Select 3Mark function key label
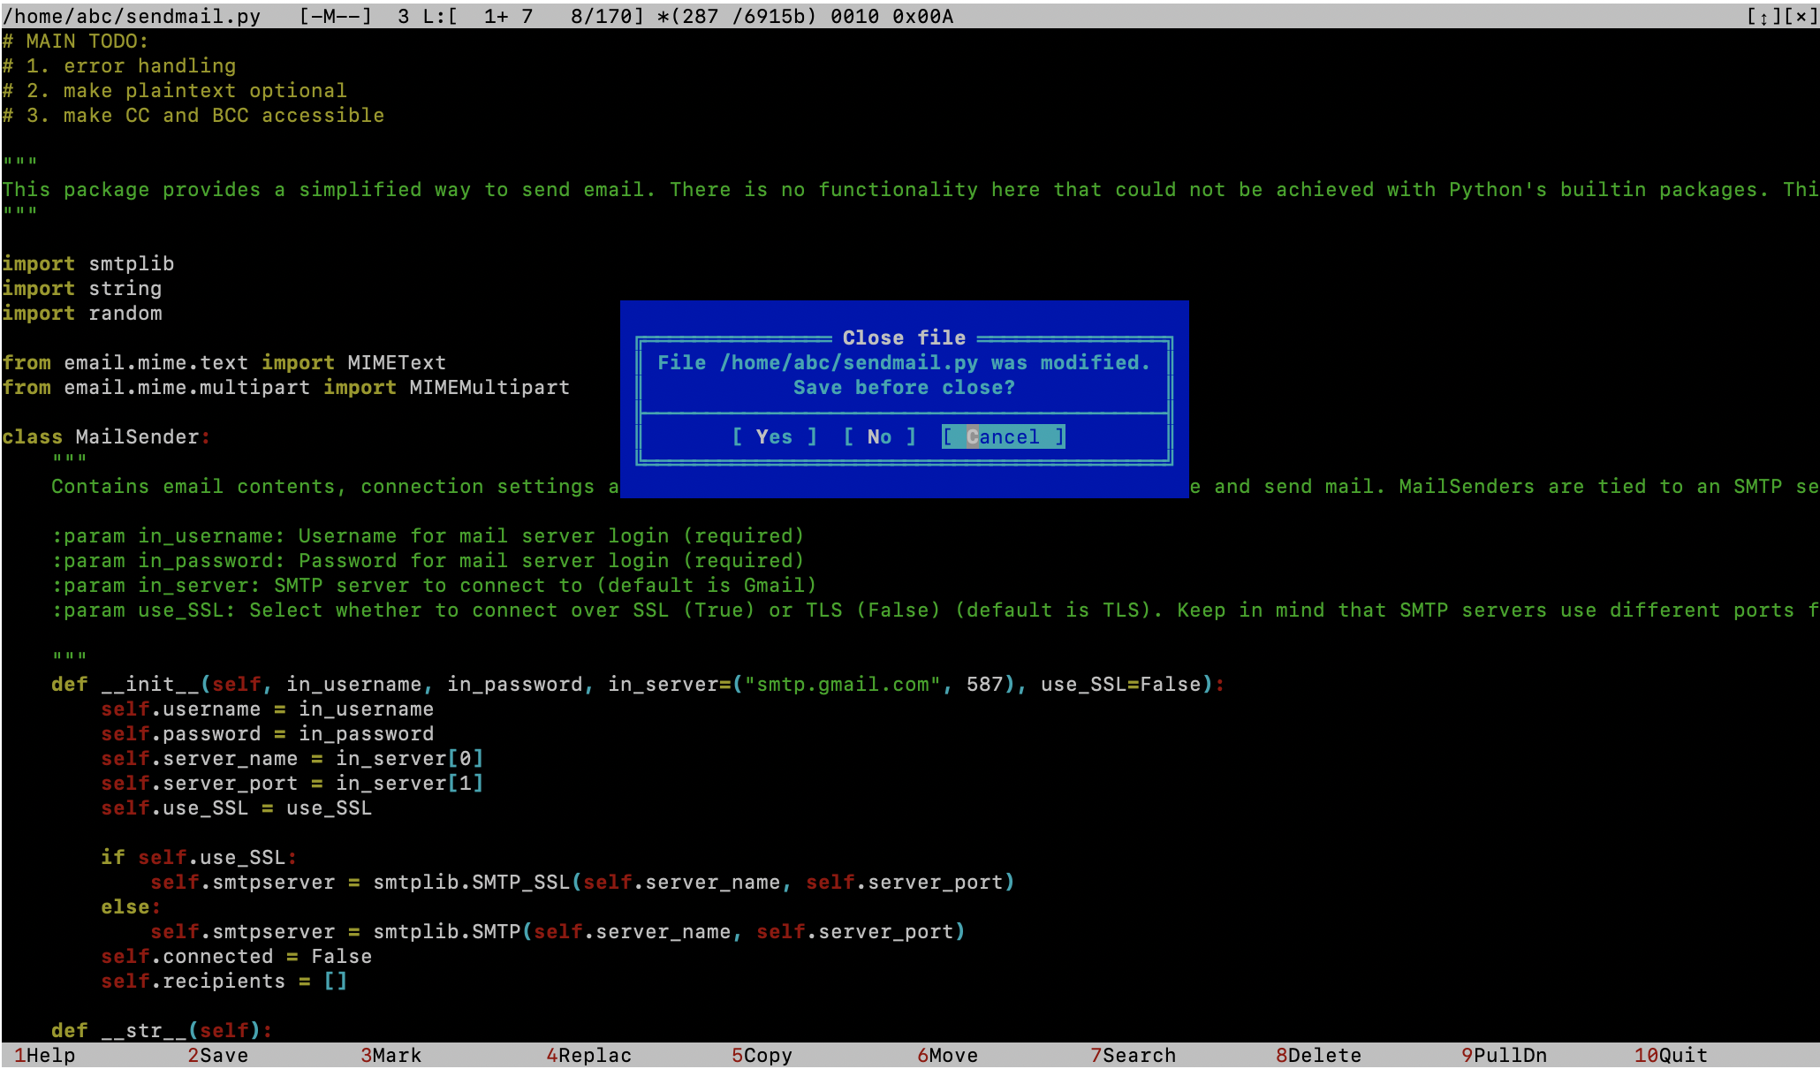The image size is (1820, 1069). [x=391, y=1055]
